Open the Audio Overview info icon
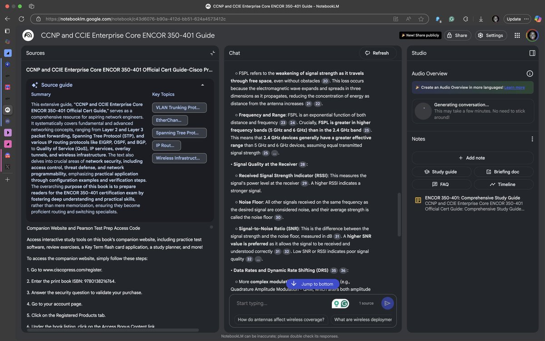The height and width of the screenshot is (341, 545). click(x=530, y=74)
